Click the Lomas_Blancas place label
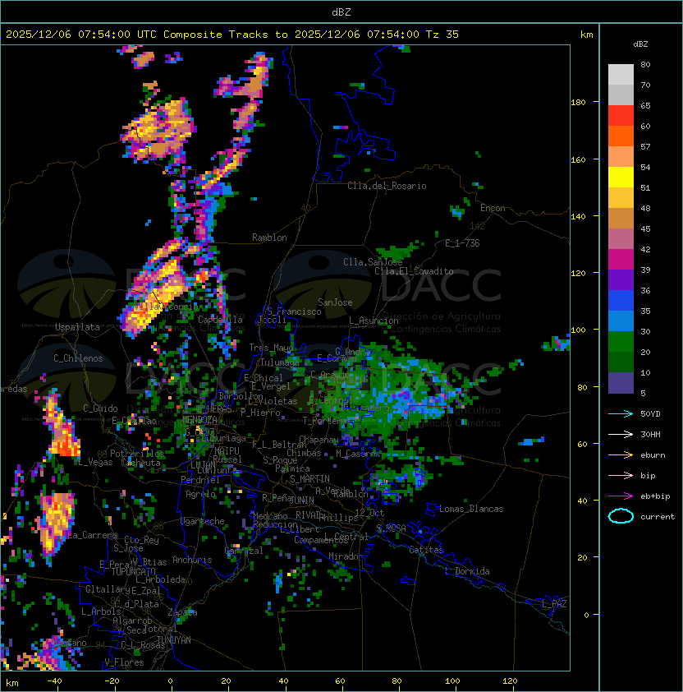This screenshot has height=692, width=683. 471,509
